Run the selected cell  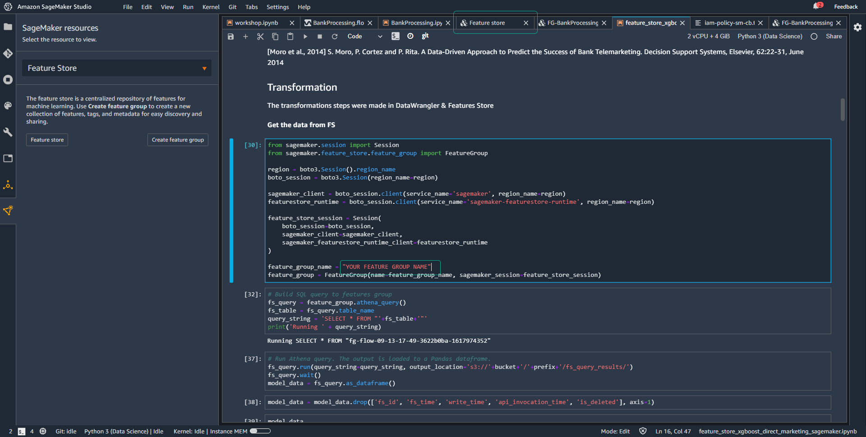click(305, 37)
